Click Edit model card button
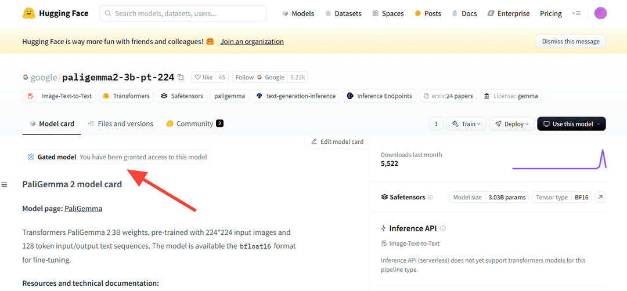627x291 pixels. (337, 141)
